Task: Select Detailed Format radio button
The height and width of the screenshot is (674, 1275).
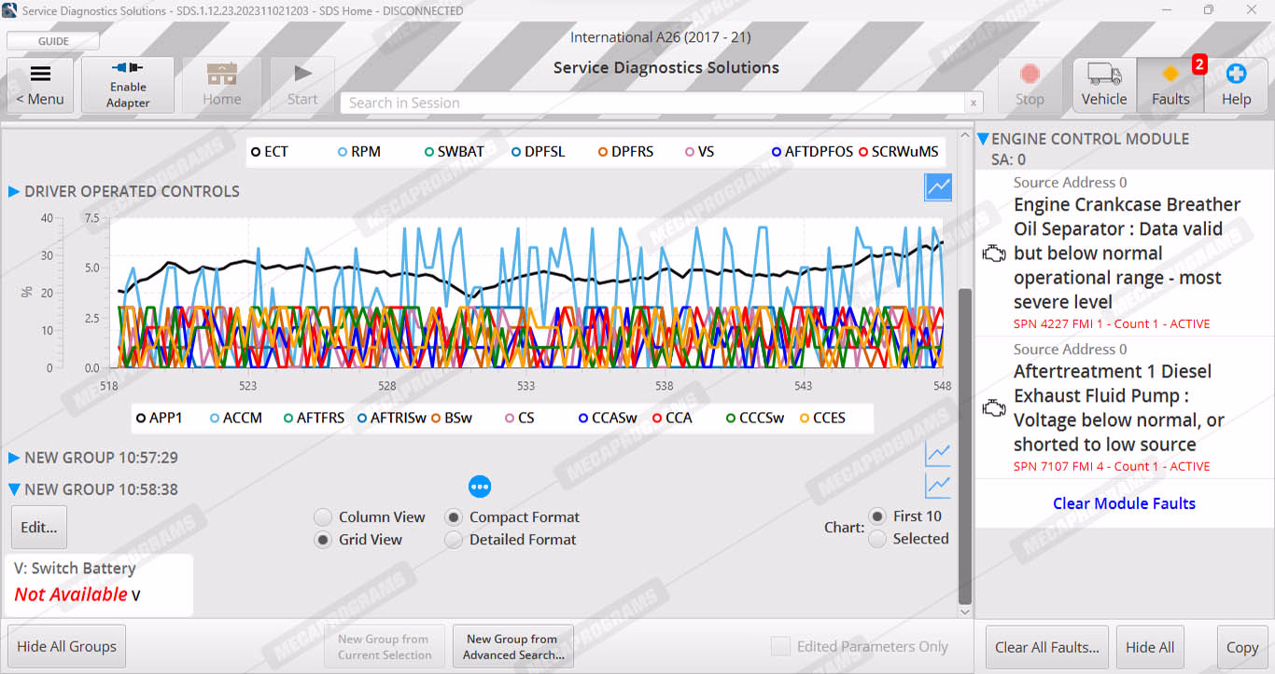Action: (454, 540)
